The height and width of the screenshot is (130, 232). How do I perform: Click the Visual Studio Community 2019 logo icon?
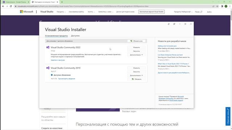(48, 68)
